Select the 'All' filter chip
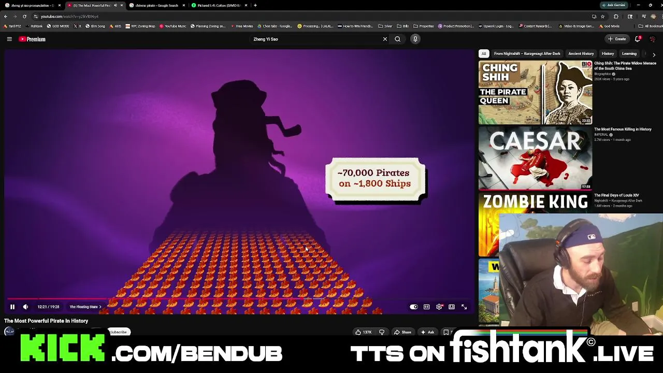 click(484, 53)
